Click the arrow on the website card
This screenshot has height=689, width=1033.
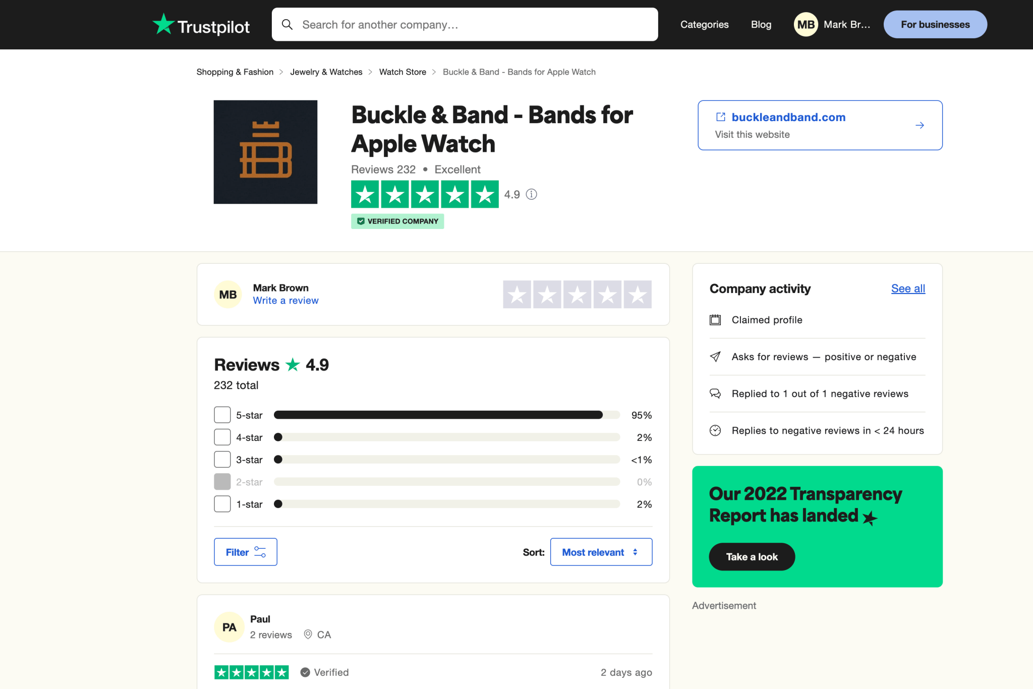tap(920, 125)
